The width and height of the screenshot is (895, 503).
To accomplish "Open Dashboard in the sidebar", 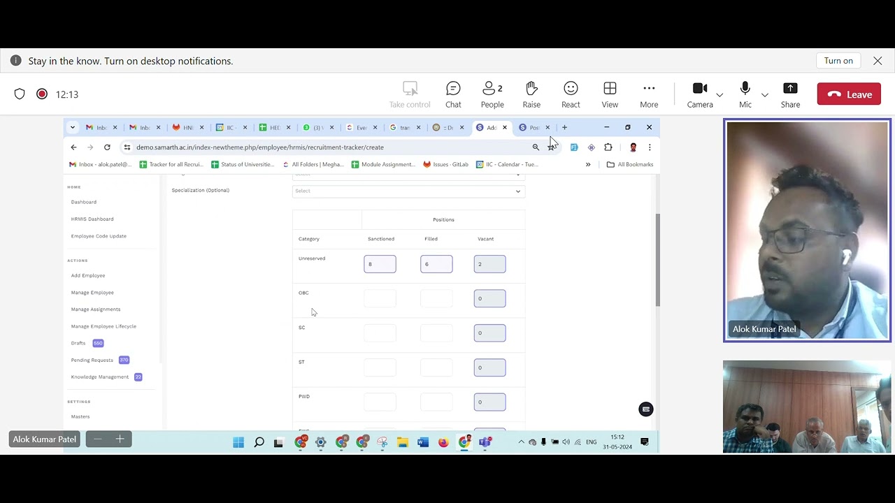I will (x=84, y=202).
